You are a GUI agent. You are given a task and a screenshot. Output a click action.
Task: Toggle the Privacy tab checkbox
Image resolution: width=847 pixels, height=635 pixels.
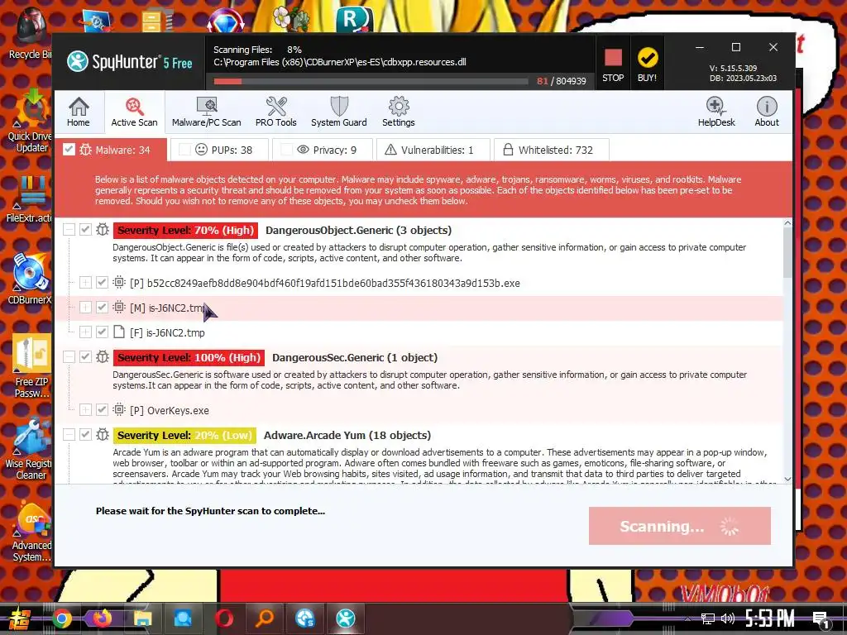click(x=287, y=150)
